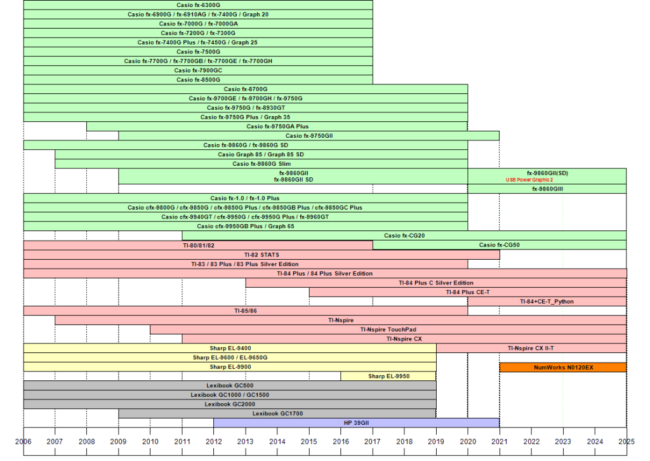
Task: Select the 'Casio fx-8700G' bar
Action: click(x=246, y=89)
